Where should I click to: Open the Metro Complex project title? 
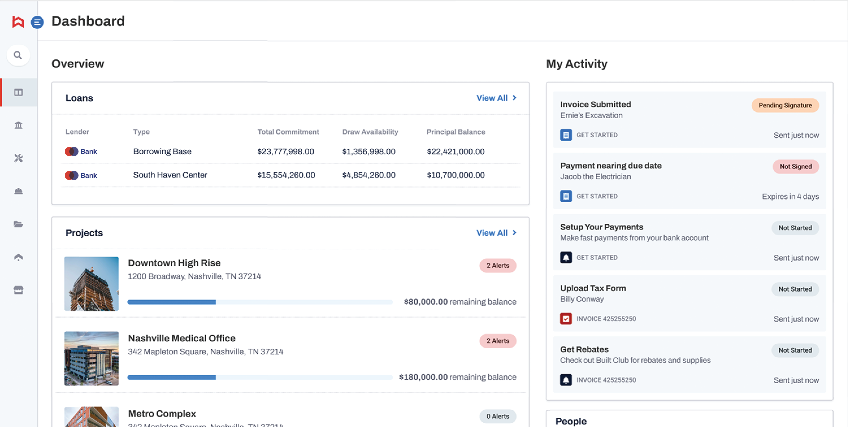tap(162, 414)
